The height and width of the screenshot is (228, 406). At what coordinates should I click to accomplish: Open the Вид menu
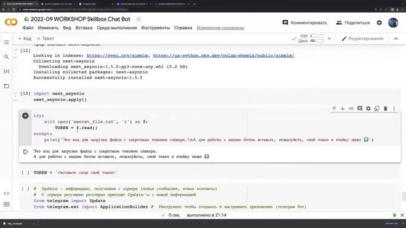pos(67,28)
